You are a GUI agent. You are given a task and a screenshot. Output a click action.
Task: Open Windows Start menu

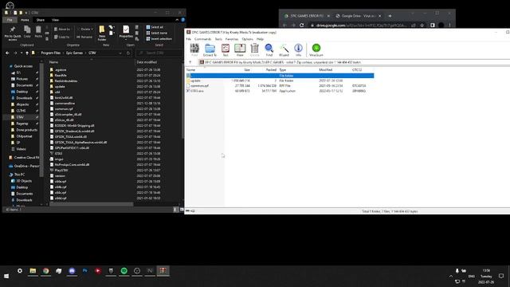6,276
